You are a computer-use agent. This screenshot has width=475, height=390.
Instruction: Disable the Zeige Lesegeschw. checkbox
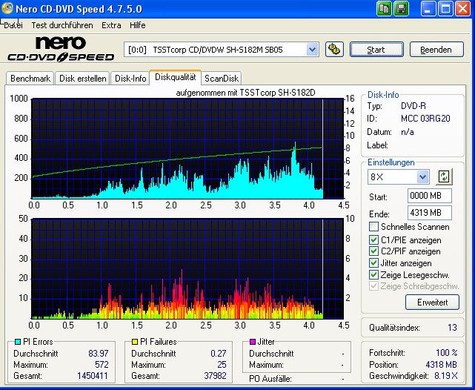(374, 275)
